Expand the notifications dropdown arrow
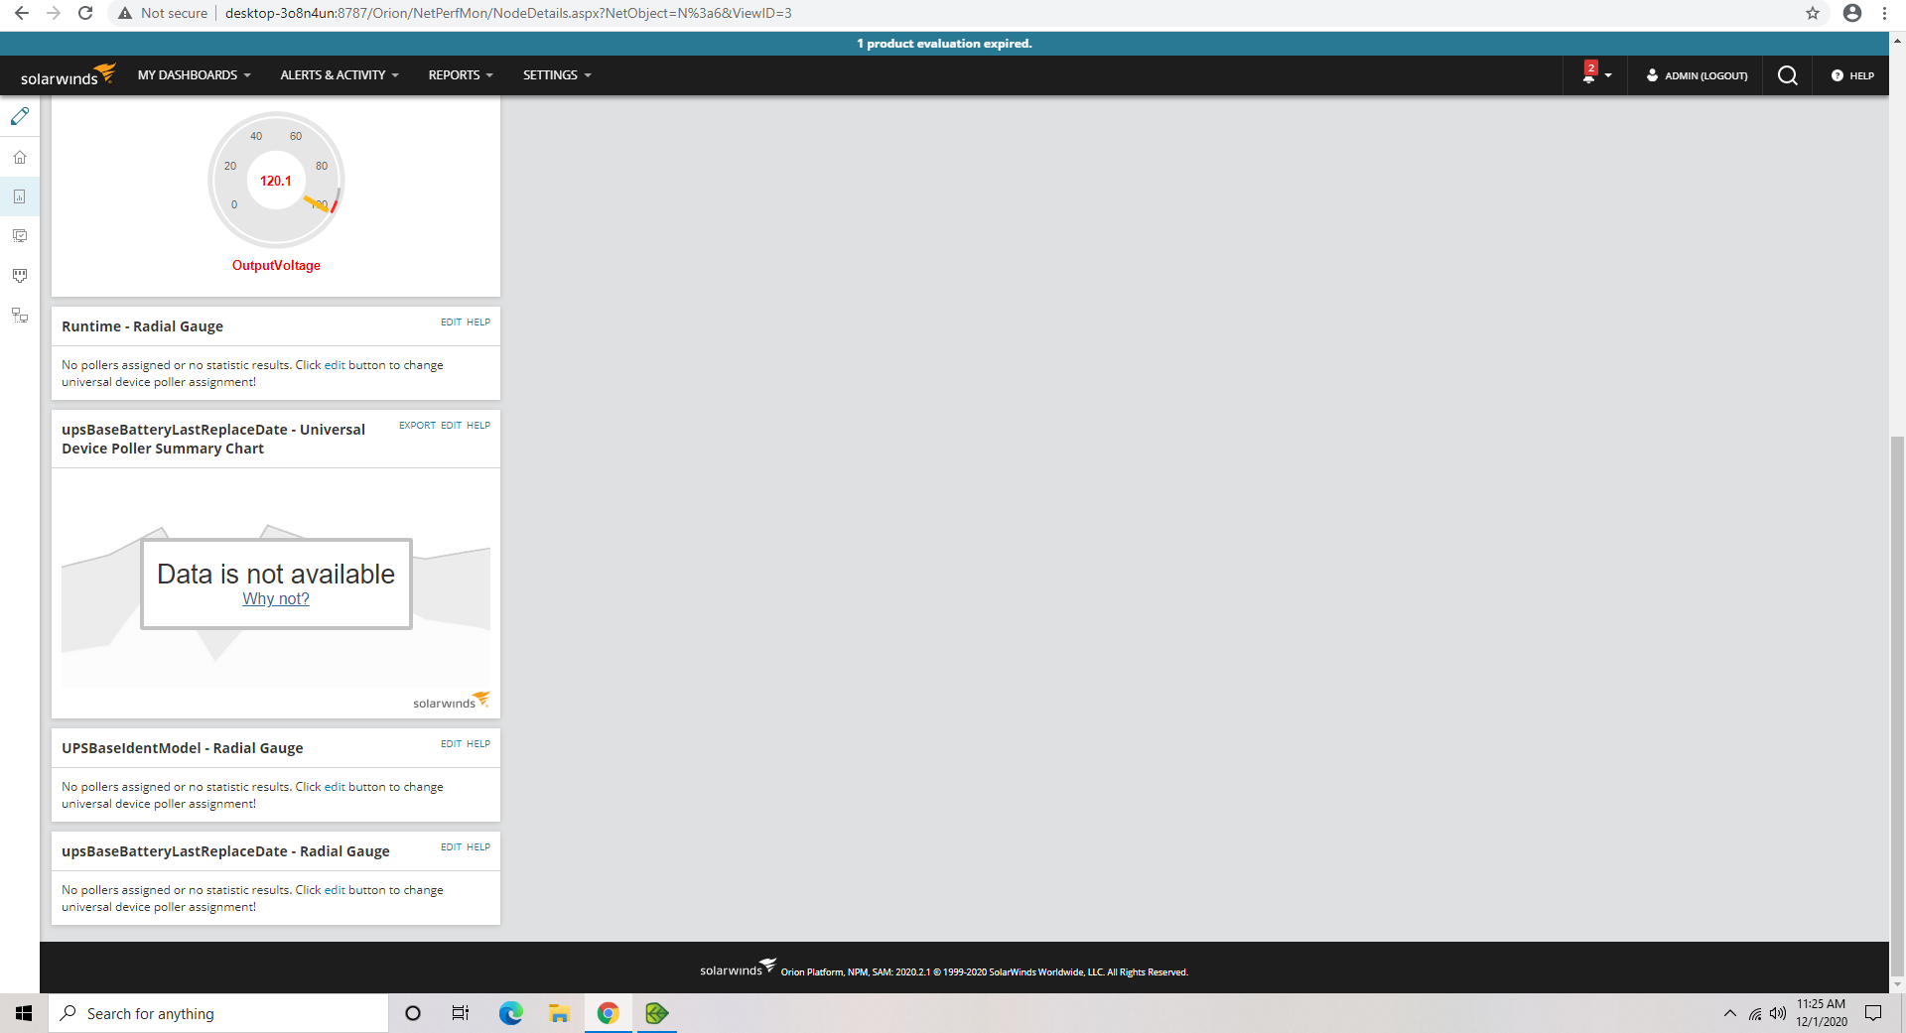The image size is (1906, 1033). [1608, 75]
